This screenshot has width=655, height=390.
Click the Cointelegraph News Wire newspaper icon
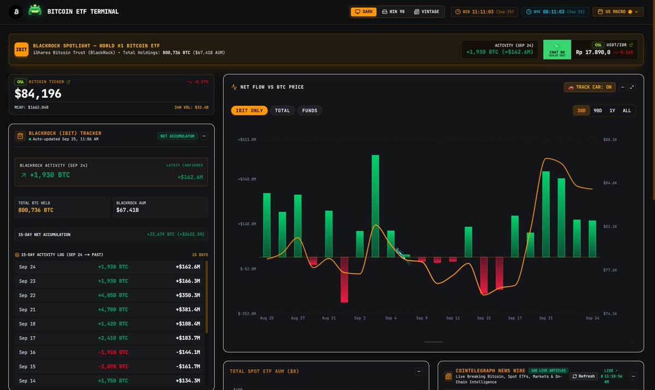point(448,376)
